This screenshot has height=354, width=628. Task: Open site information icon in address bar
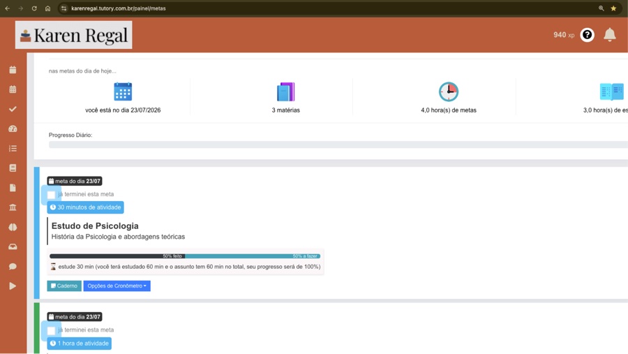tap(64, 8)
